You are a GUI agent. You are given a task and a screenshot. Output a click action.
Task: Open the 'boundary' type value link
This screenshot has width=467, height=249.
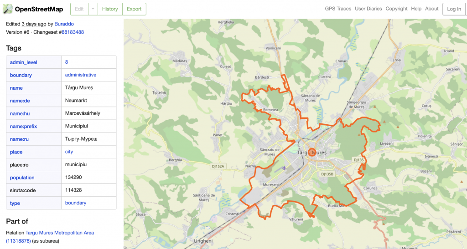pyautogui.click(x=76, y=203)
